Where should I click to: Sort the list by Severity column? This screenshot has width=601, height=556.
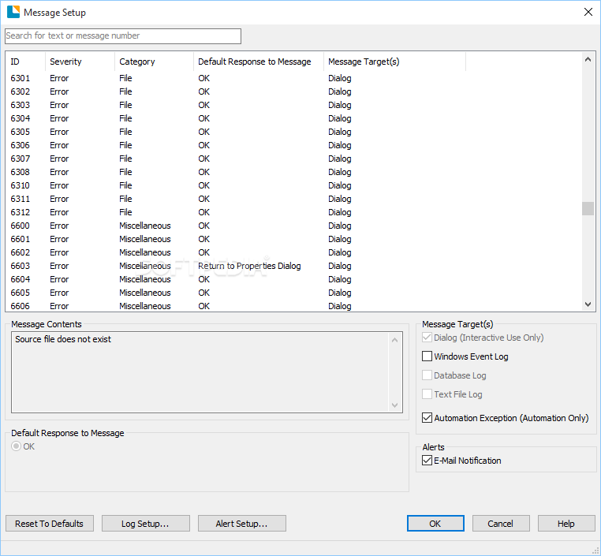coord(80,62)
